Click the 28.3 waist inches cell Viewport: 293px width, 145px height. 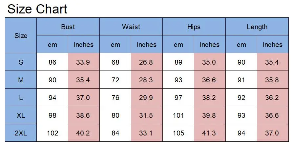(x=147, y=80)
